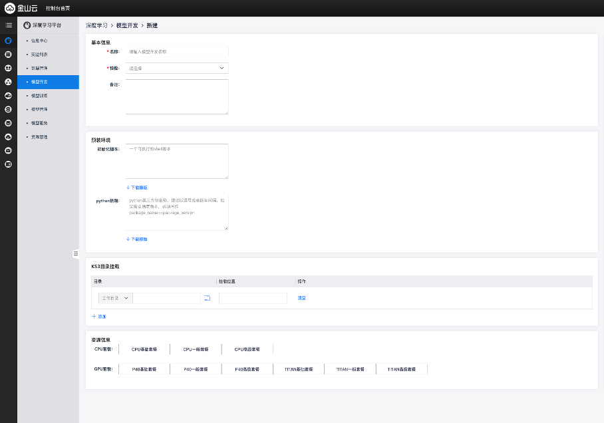Click the plus icon next to 添加

[x=94, y=317]
